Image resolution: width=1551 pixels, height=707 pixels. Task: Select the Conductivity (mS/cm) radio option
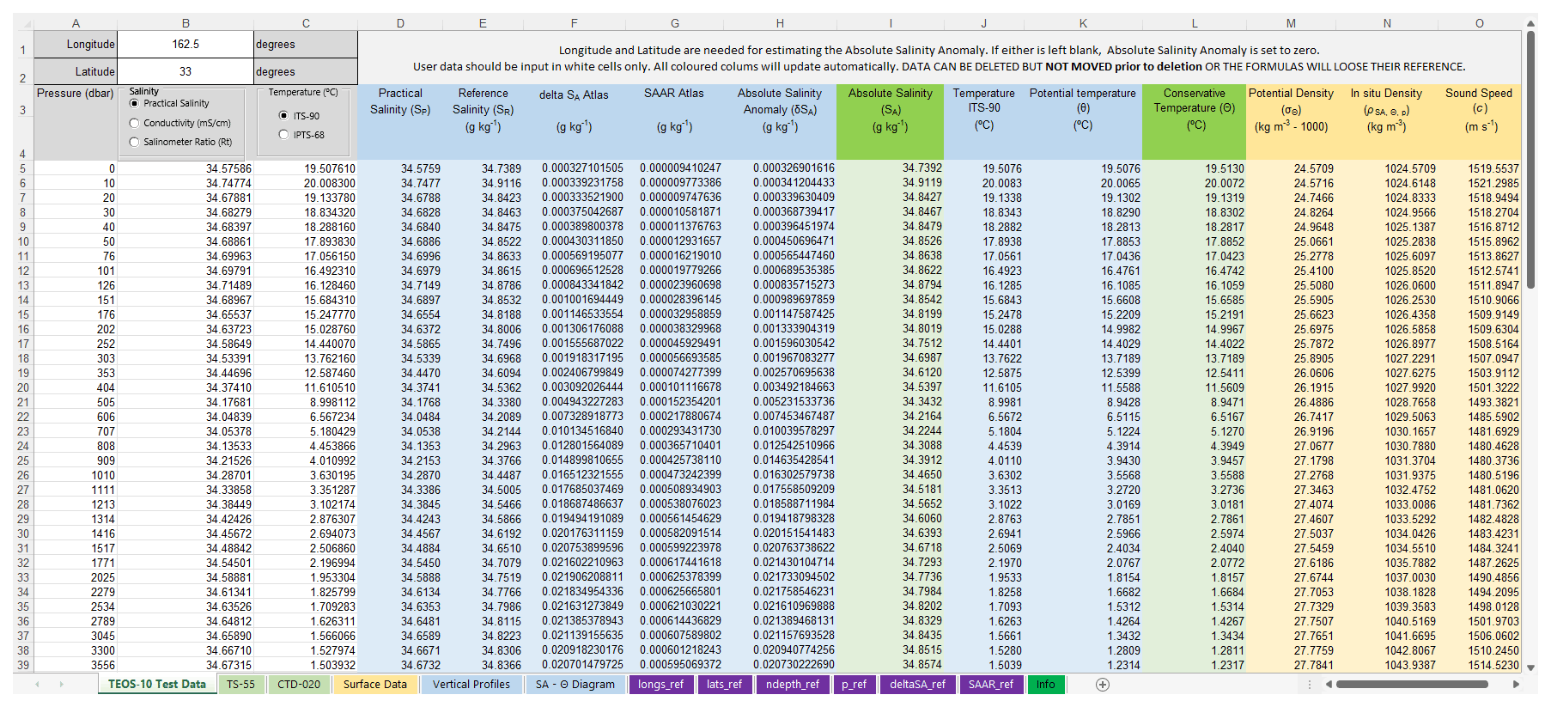coord(134,124)
